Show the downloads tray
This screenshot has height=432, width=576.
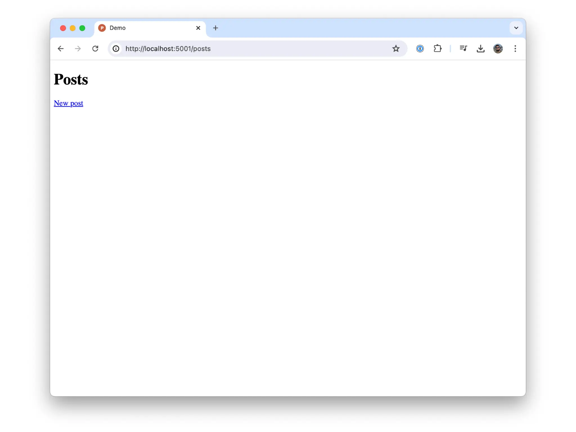coord(480,49)
